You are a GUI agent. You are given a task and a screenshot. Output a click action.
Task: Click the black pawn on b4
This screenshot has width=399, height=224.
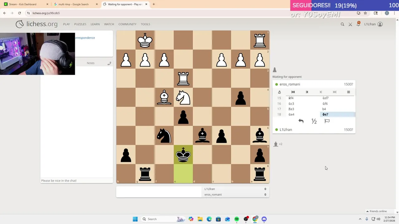click(x=241, y=97)
